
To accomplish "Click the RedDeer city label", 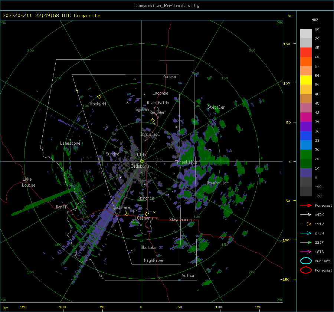I will [x=157, y=112].
